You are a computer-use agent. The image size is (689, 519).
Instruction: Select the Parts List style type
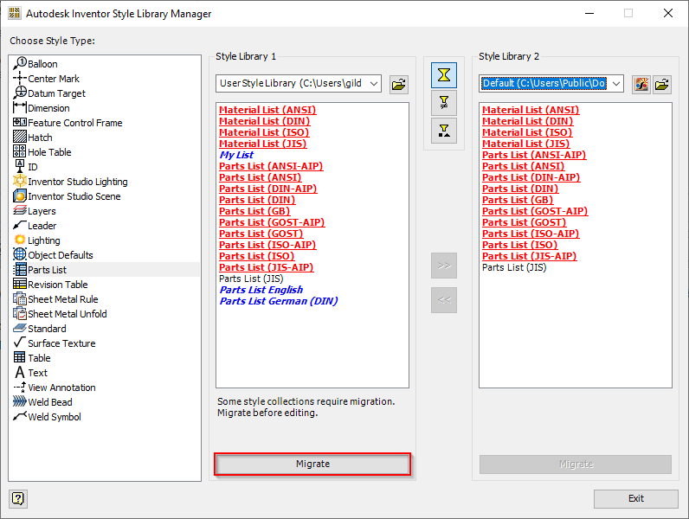tap(106, 270)
